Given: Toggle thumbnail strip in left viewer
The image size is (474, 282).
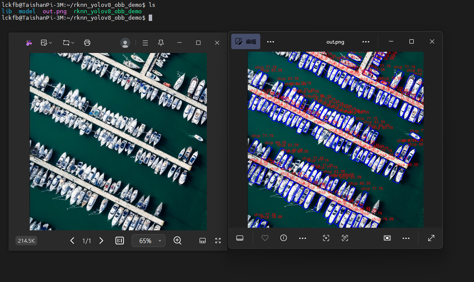Looking at the screenshot, I should coord(203,241).
